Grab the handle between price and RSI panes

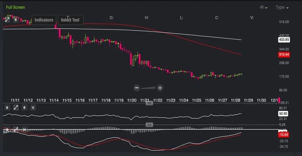click(149, 103)
